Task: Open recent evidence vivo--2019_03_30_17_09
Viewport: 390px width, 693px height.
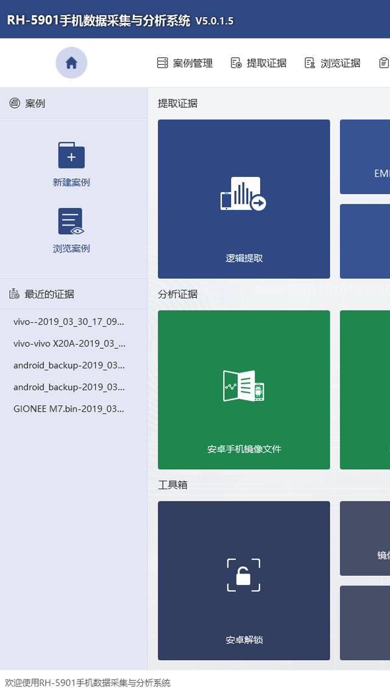Action: (x=69, y=321)
